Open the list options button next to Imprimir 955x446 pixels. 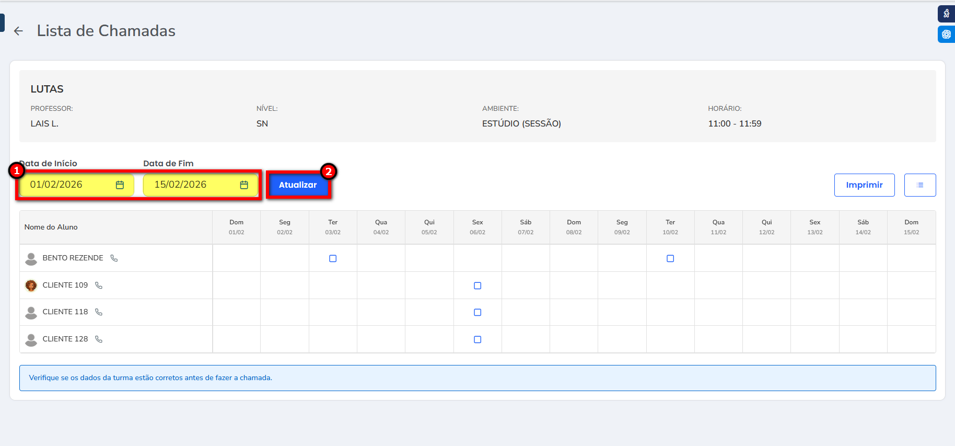pyautogui.click(x=919, y=185)
